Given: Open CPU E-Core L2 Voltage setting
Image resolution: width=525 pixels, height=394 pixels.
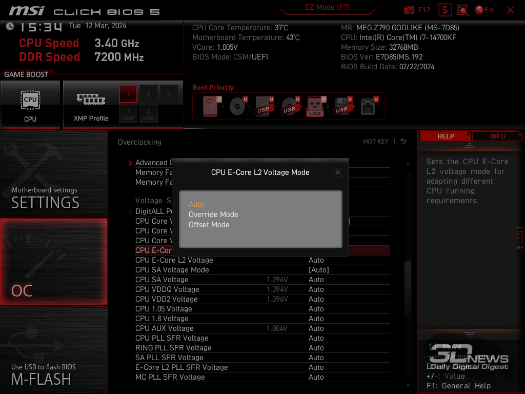Looking at the screenshot, I should (262, 260).
